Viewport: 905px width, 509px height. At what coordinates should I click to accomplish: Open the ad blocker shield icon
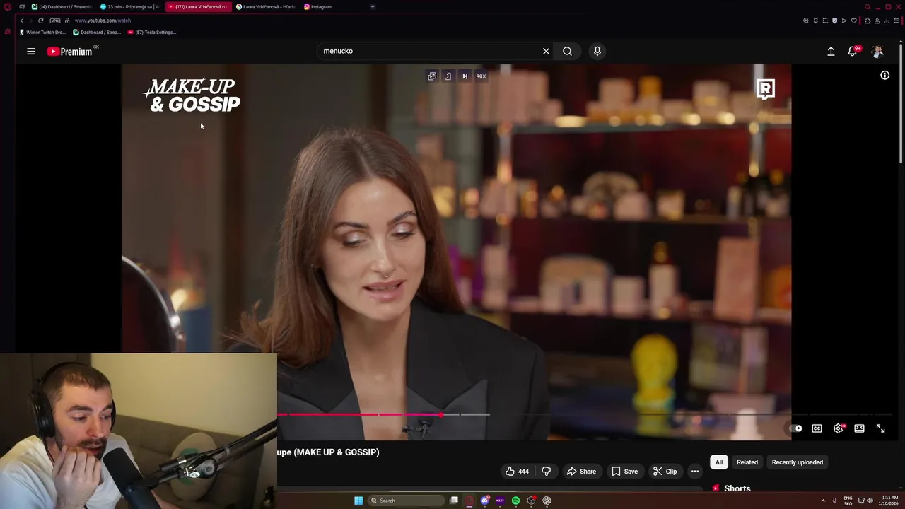[834, 21]
